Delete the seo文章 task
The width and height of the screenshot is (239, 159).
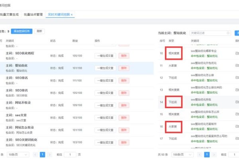[x=124, y=118]
